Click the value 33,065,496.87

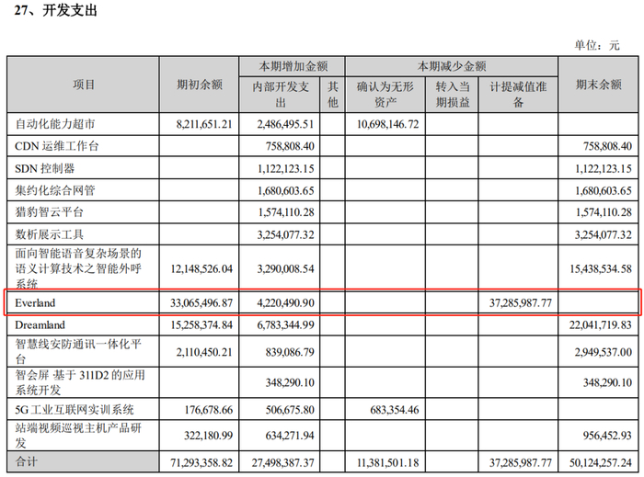pos(201,303)
